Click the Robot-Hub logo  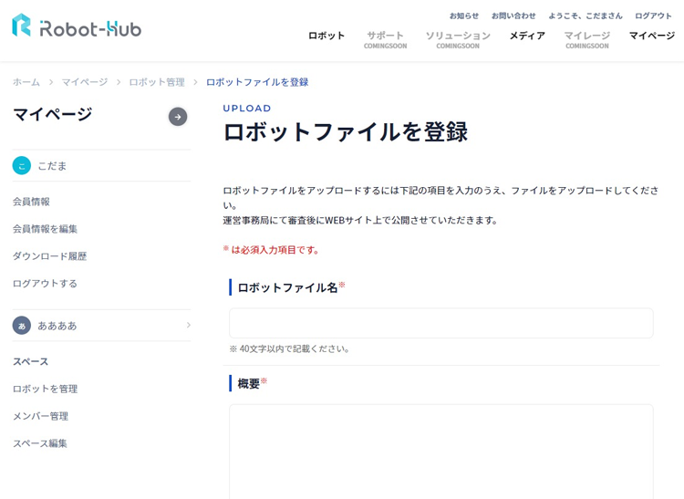tap(77, 26)
